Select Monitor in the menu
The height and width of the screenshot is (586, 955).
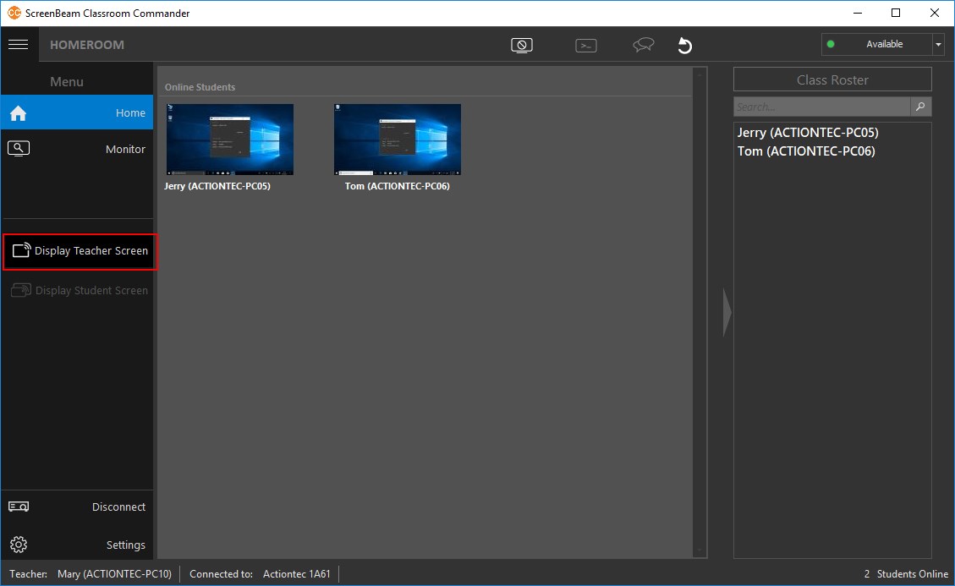pyautogui.click(x=77, y=149)
